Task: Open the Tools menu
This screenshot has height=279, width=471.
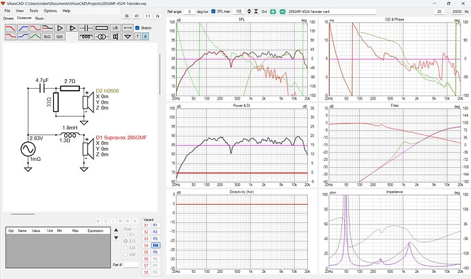Action: click(x=33, y=10)
